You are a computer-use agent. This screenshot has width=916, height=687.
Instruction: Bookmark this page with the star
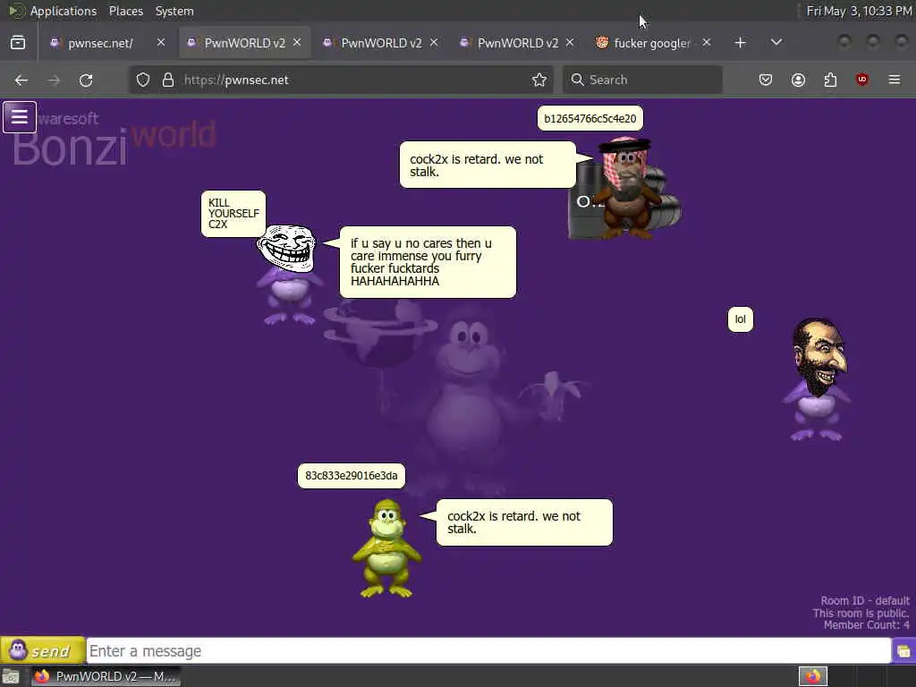[539, 80]
